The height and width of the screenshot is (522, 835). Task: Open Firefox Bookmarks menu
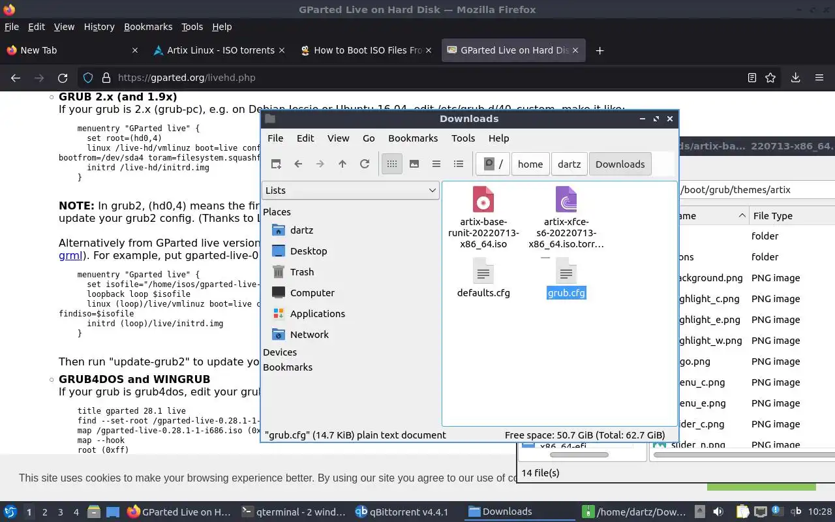(148, 27)
